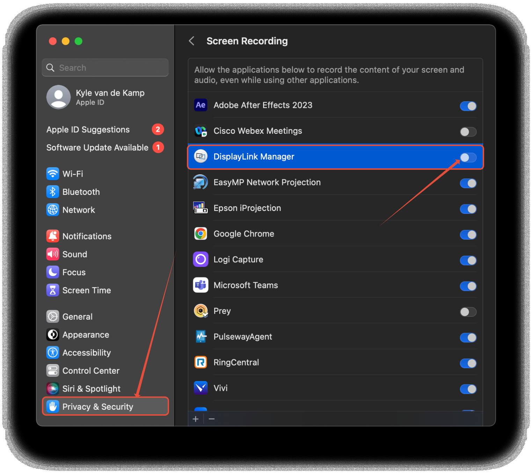The height and width of the screenshot is (474, 532).
Task: Select the Logi Capture row text
Action: click(x=238, y=260)
